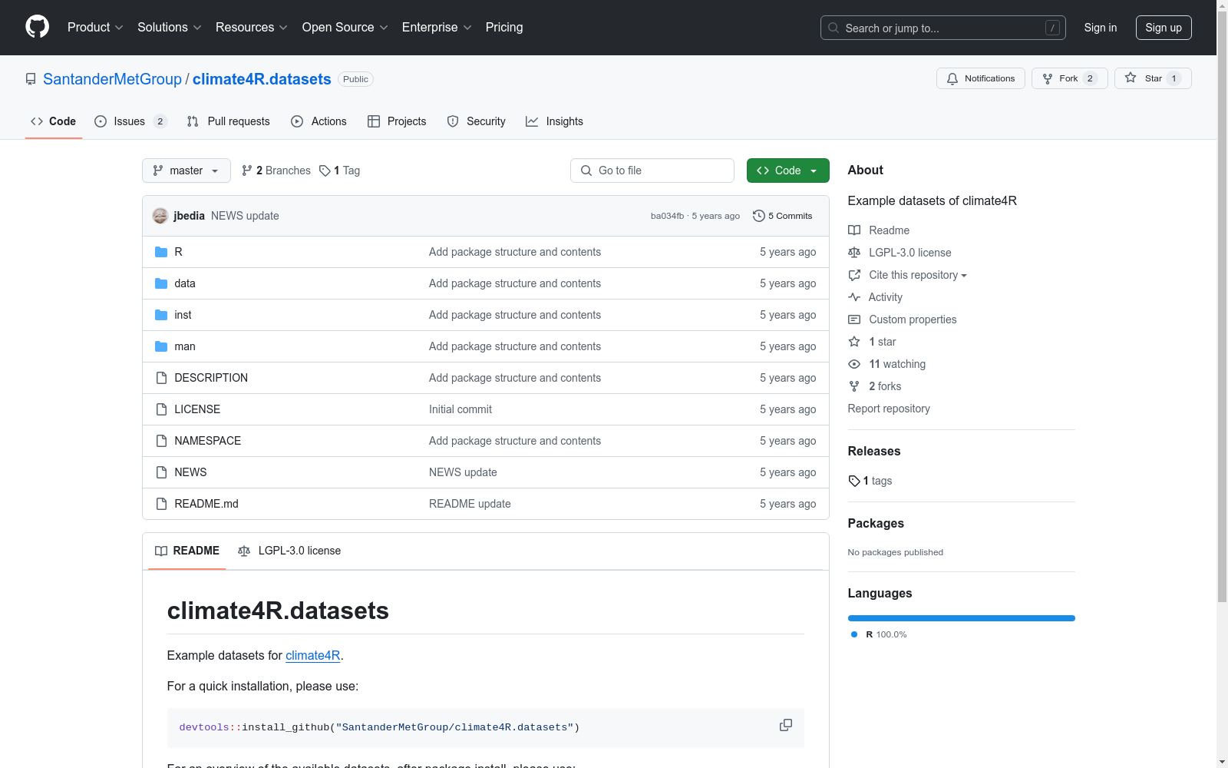
Task: Copy the install command with the copy icon
Action: point(786,725)
